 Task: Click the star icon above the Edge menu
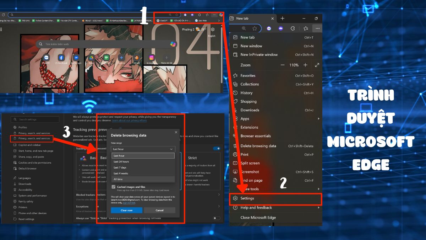point(255,28)
